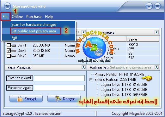Click the keys icon on Decrypt
The width and height of the screenshot is (165, 117).
coord(58,98)
